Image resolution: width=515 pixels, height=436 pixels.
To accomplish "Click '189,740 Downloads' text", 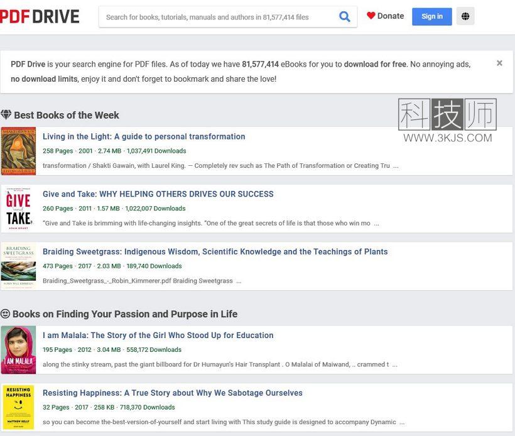I will point(154,266).
